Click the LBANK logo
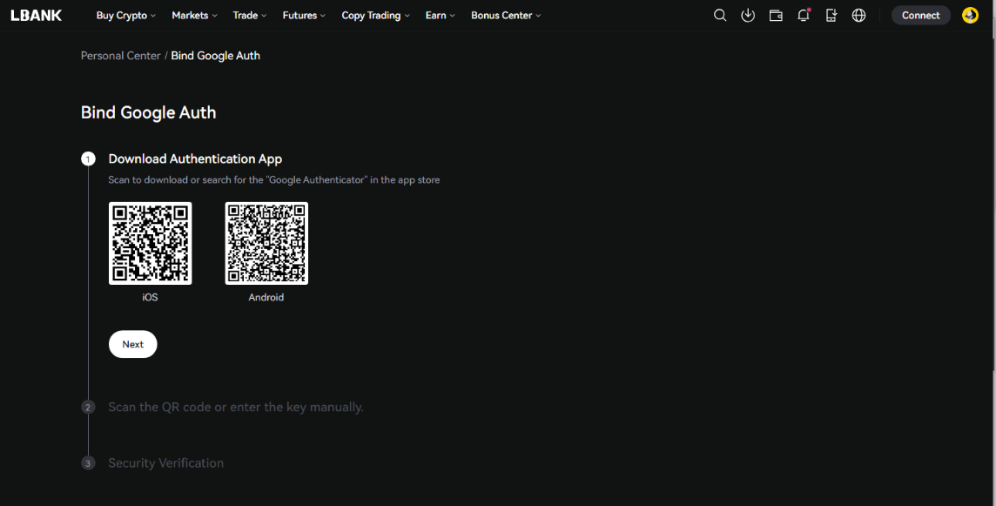The height and width of the screenshot is (506, 996). tap(37, 16)
